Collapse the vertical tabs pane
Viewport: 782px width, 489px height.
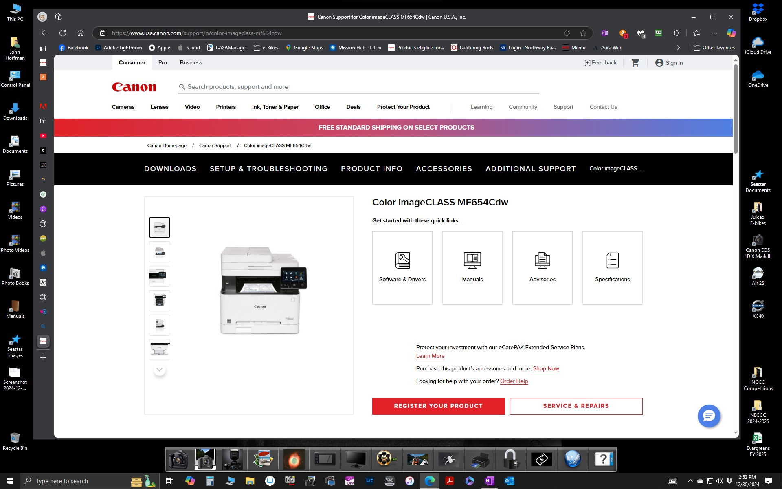(x=42, y=48)
